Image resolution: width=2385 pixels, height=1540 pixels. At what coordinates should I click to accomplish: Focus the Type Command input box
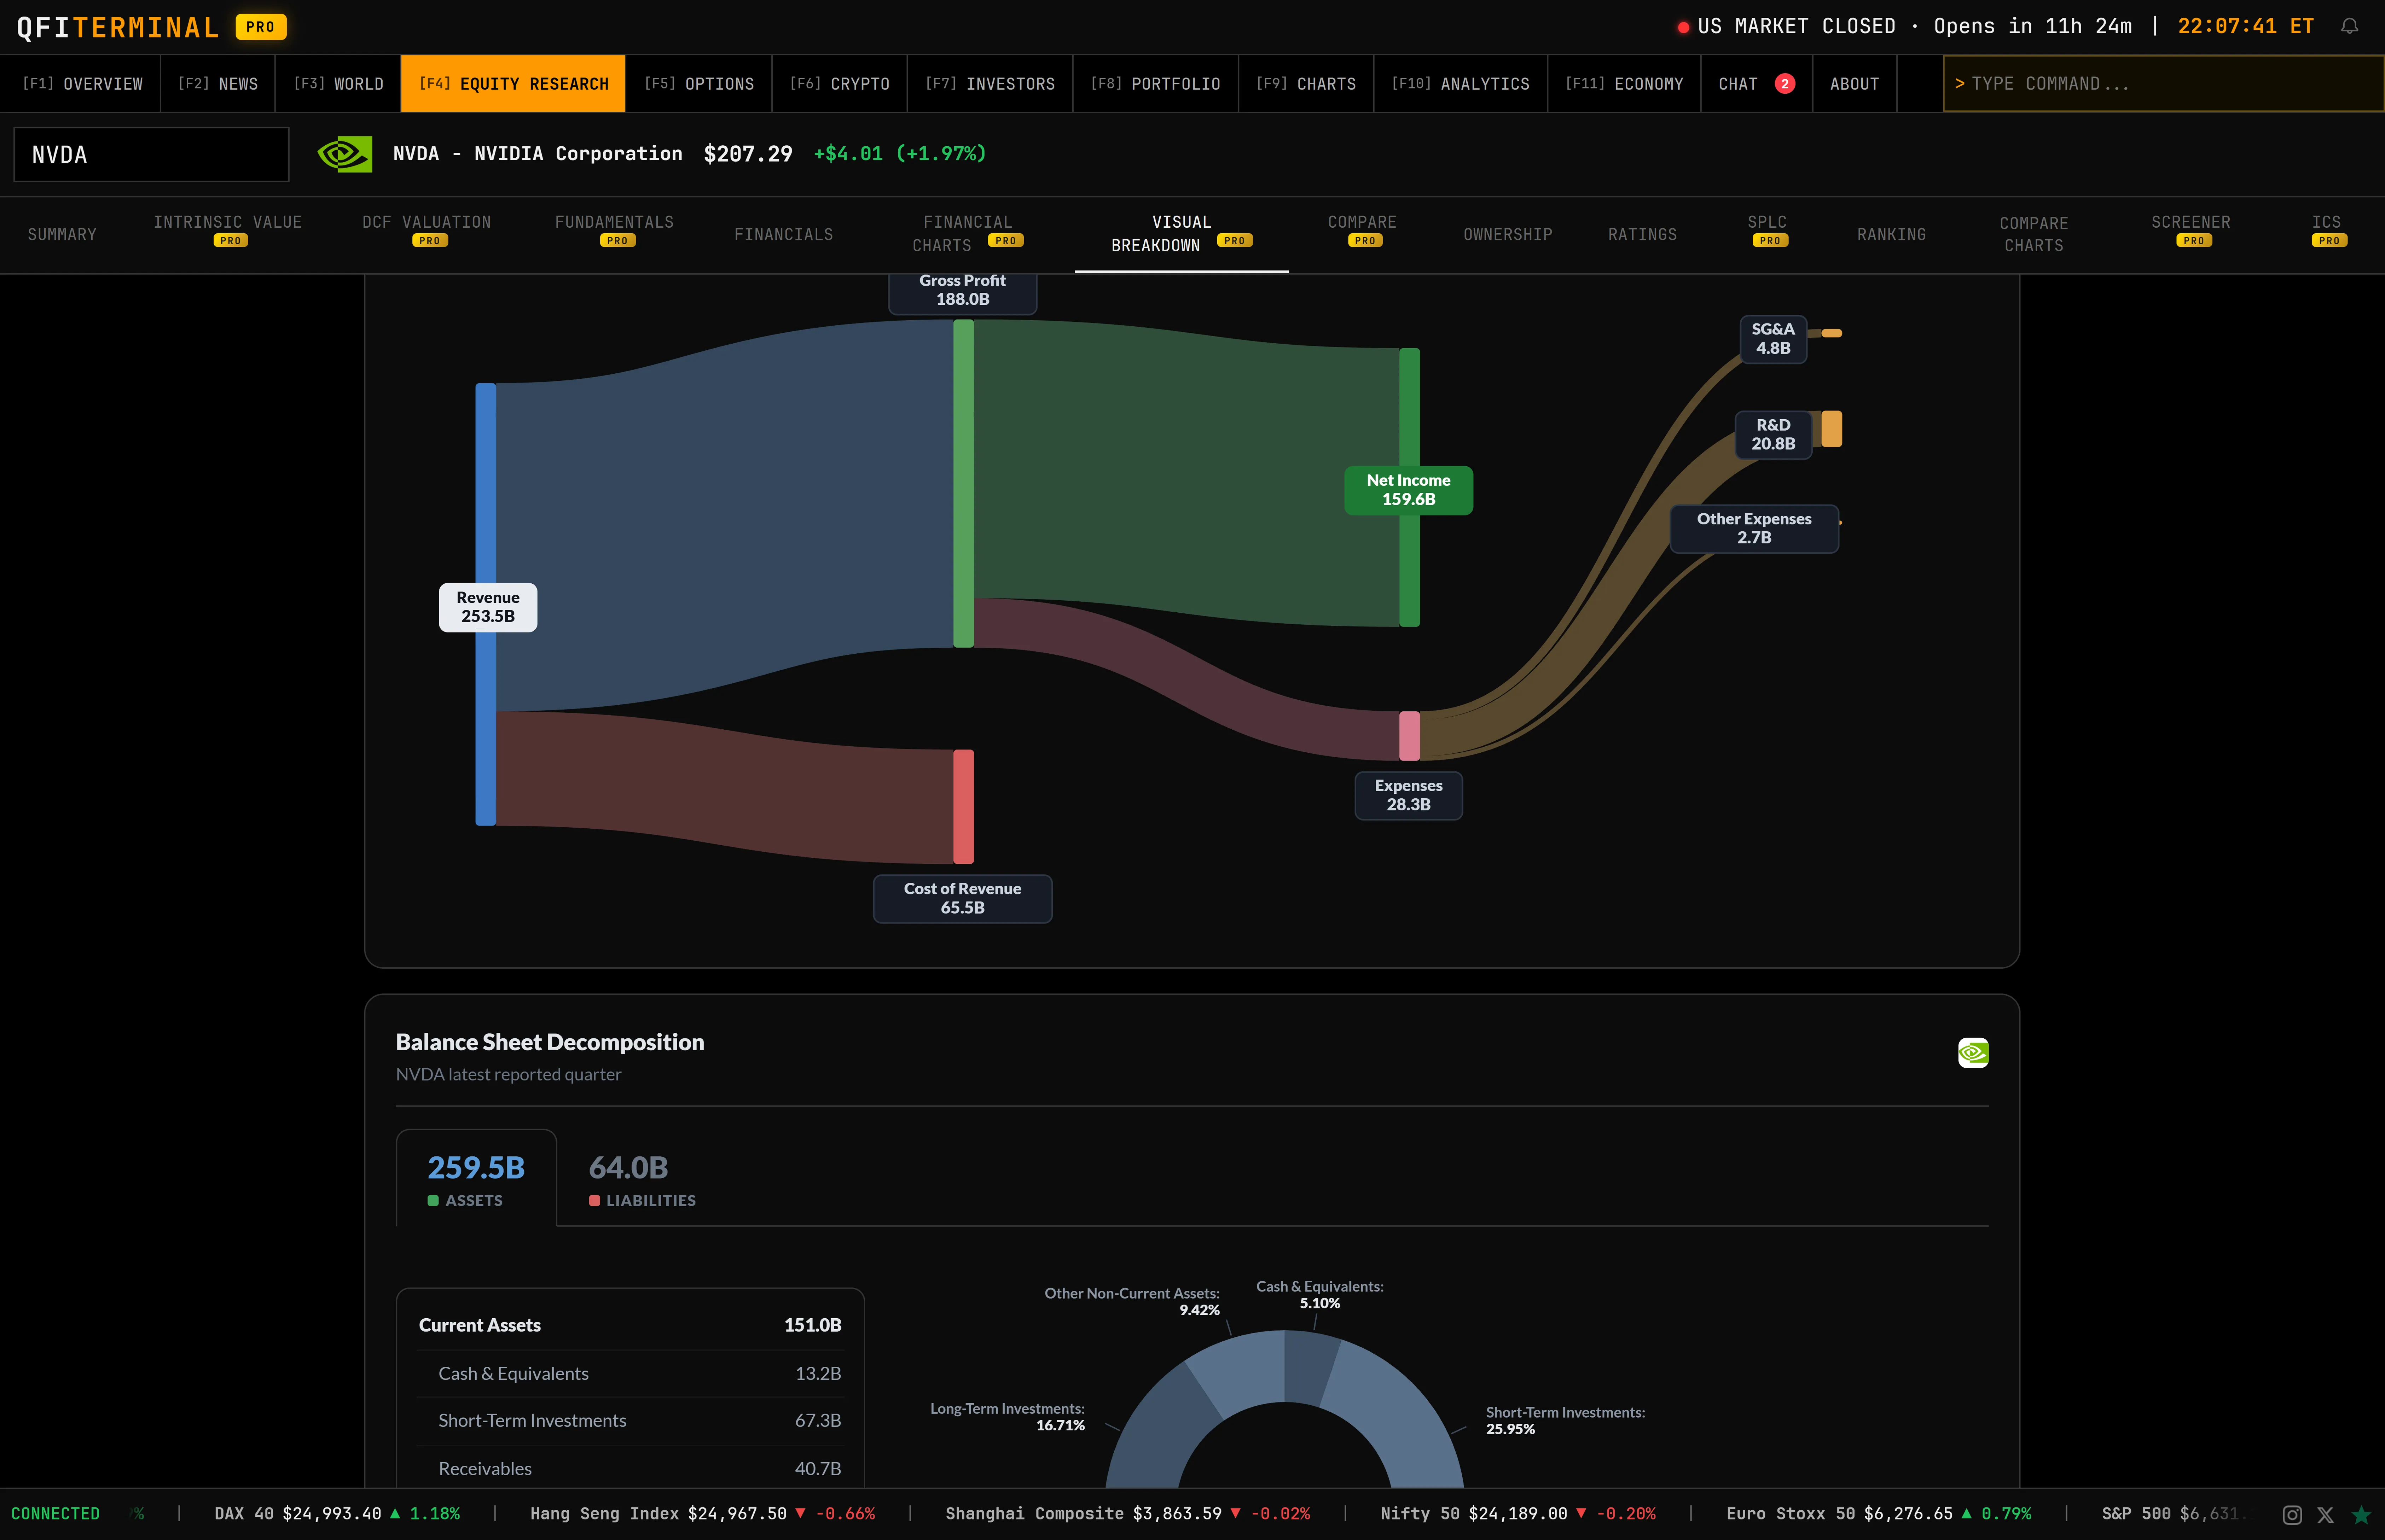2163,84
